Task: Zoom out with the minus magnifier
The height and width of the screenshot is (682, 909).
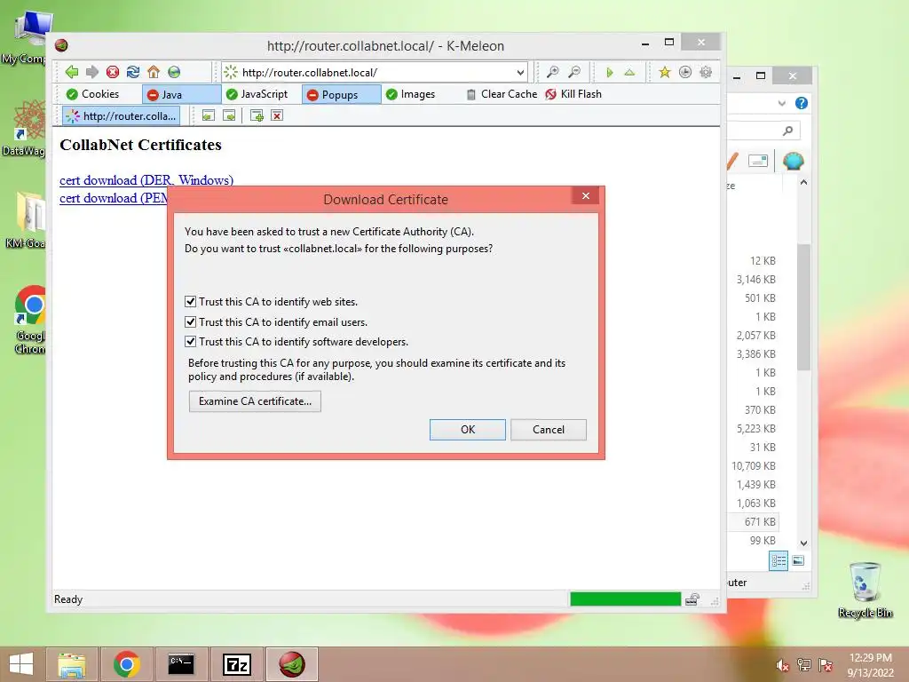Action: coord(574,72)
